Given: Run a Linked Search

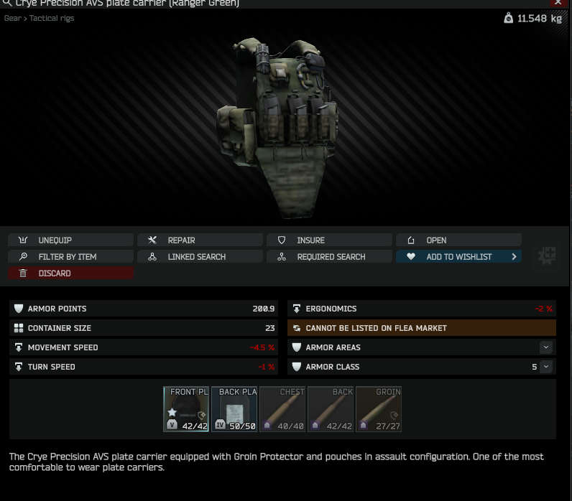Looking at the screenshot, I should (200, 256).
